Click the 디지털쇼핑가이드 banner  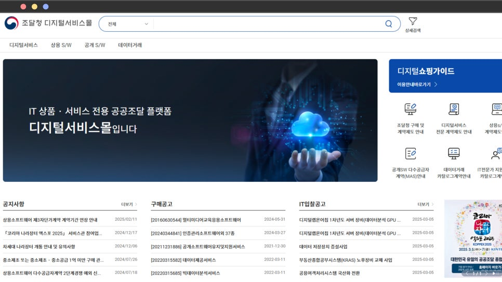pos(445,76)
